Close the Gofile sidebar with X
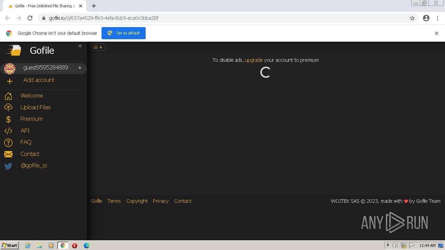The width and height of the screenshot is (445, 250). tap(80, 46)
